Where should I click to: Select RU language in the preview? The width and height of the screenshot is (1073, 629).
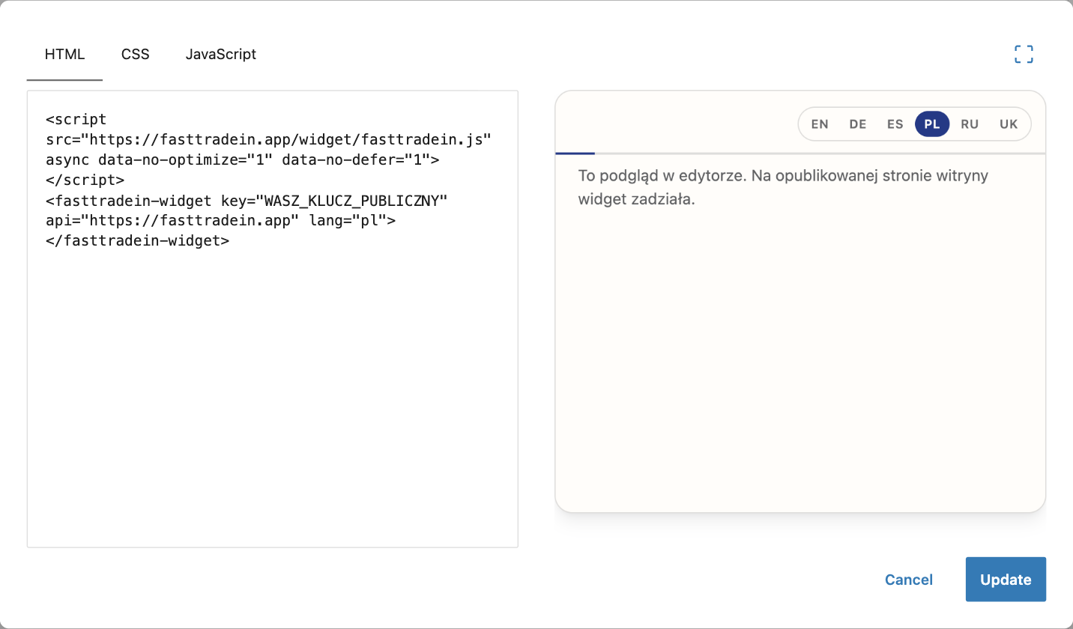coord(970,124)
